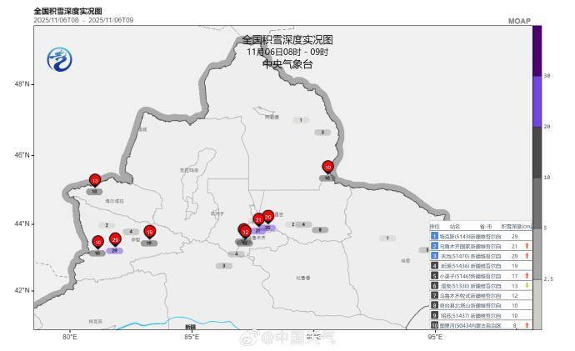Click red up arrow in rank 2 row
The width and height of the screenshot is (575, 351).
pyautogui.click(x=528, y=247)
